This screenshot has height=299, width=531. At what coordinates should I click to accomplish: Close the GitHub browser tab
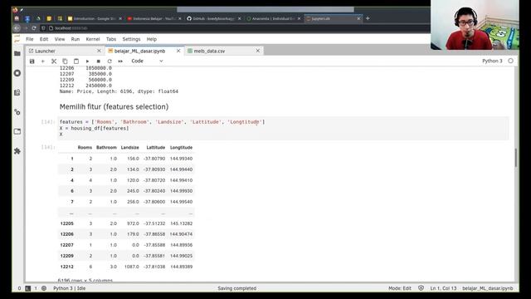pos(240,18)
